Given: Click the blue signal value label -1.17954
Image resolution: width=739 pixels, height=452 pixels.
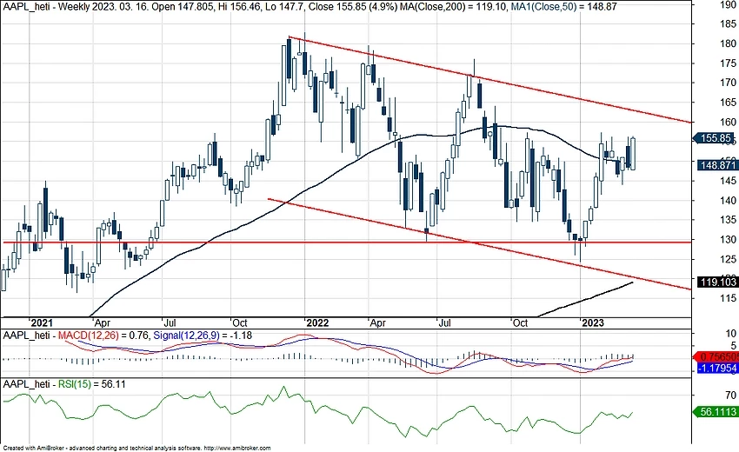Looking at the screenshot, I should (717, 368).
